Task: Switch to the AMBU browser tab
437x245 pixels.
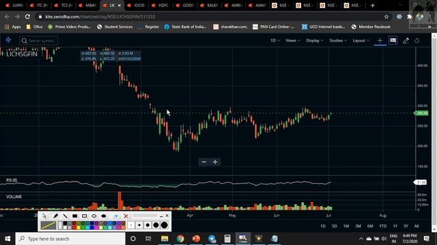Action: coord(234,5)
